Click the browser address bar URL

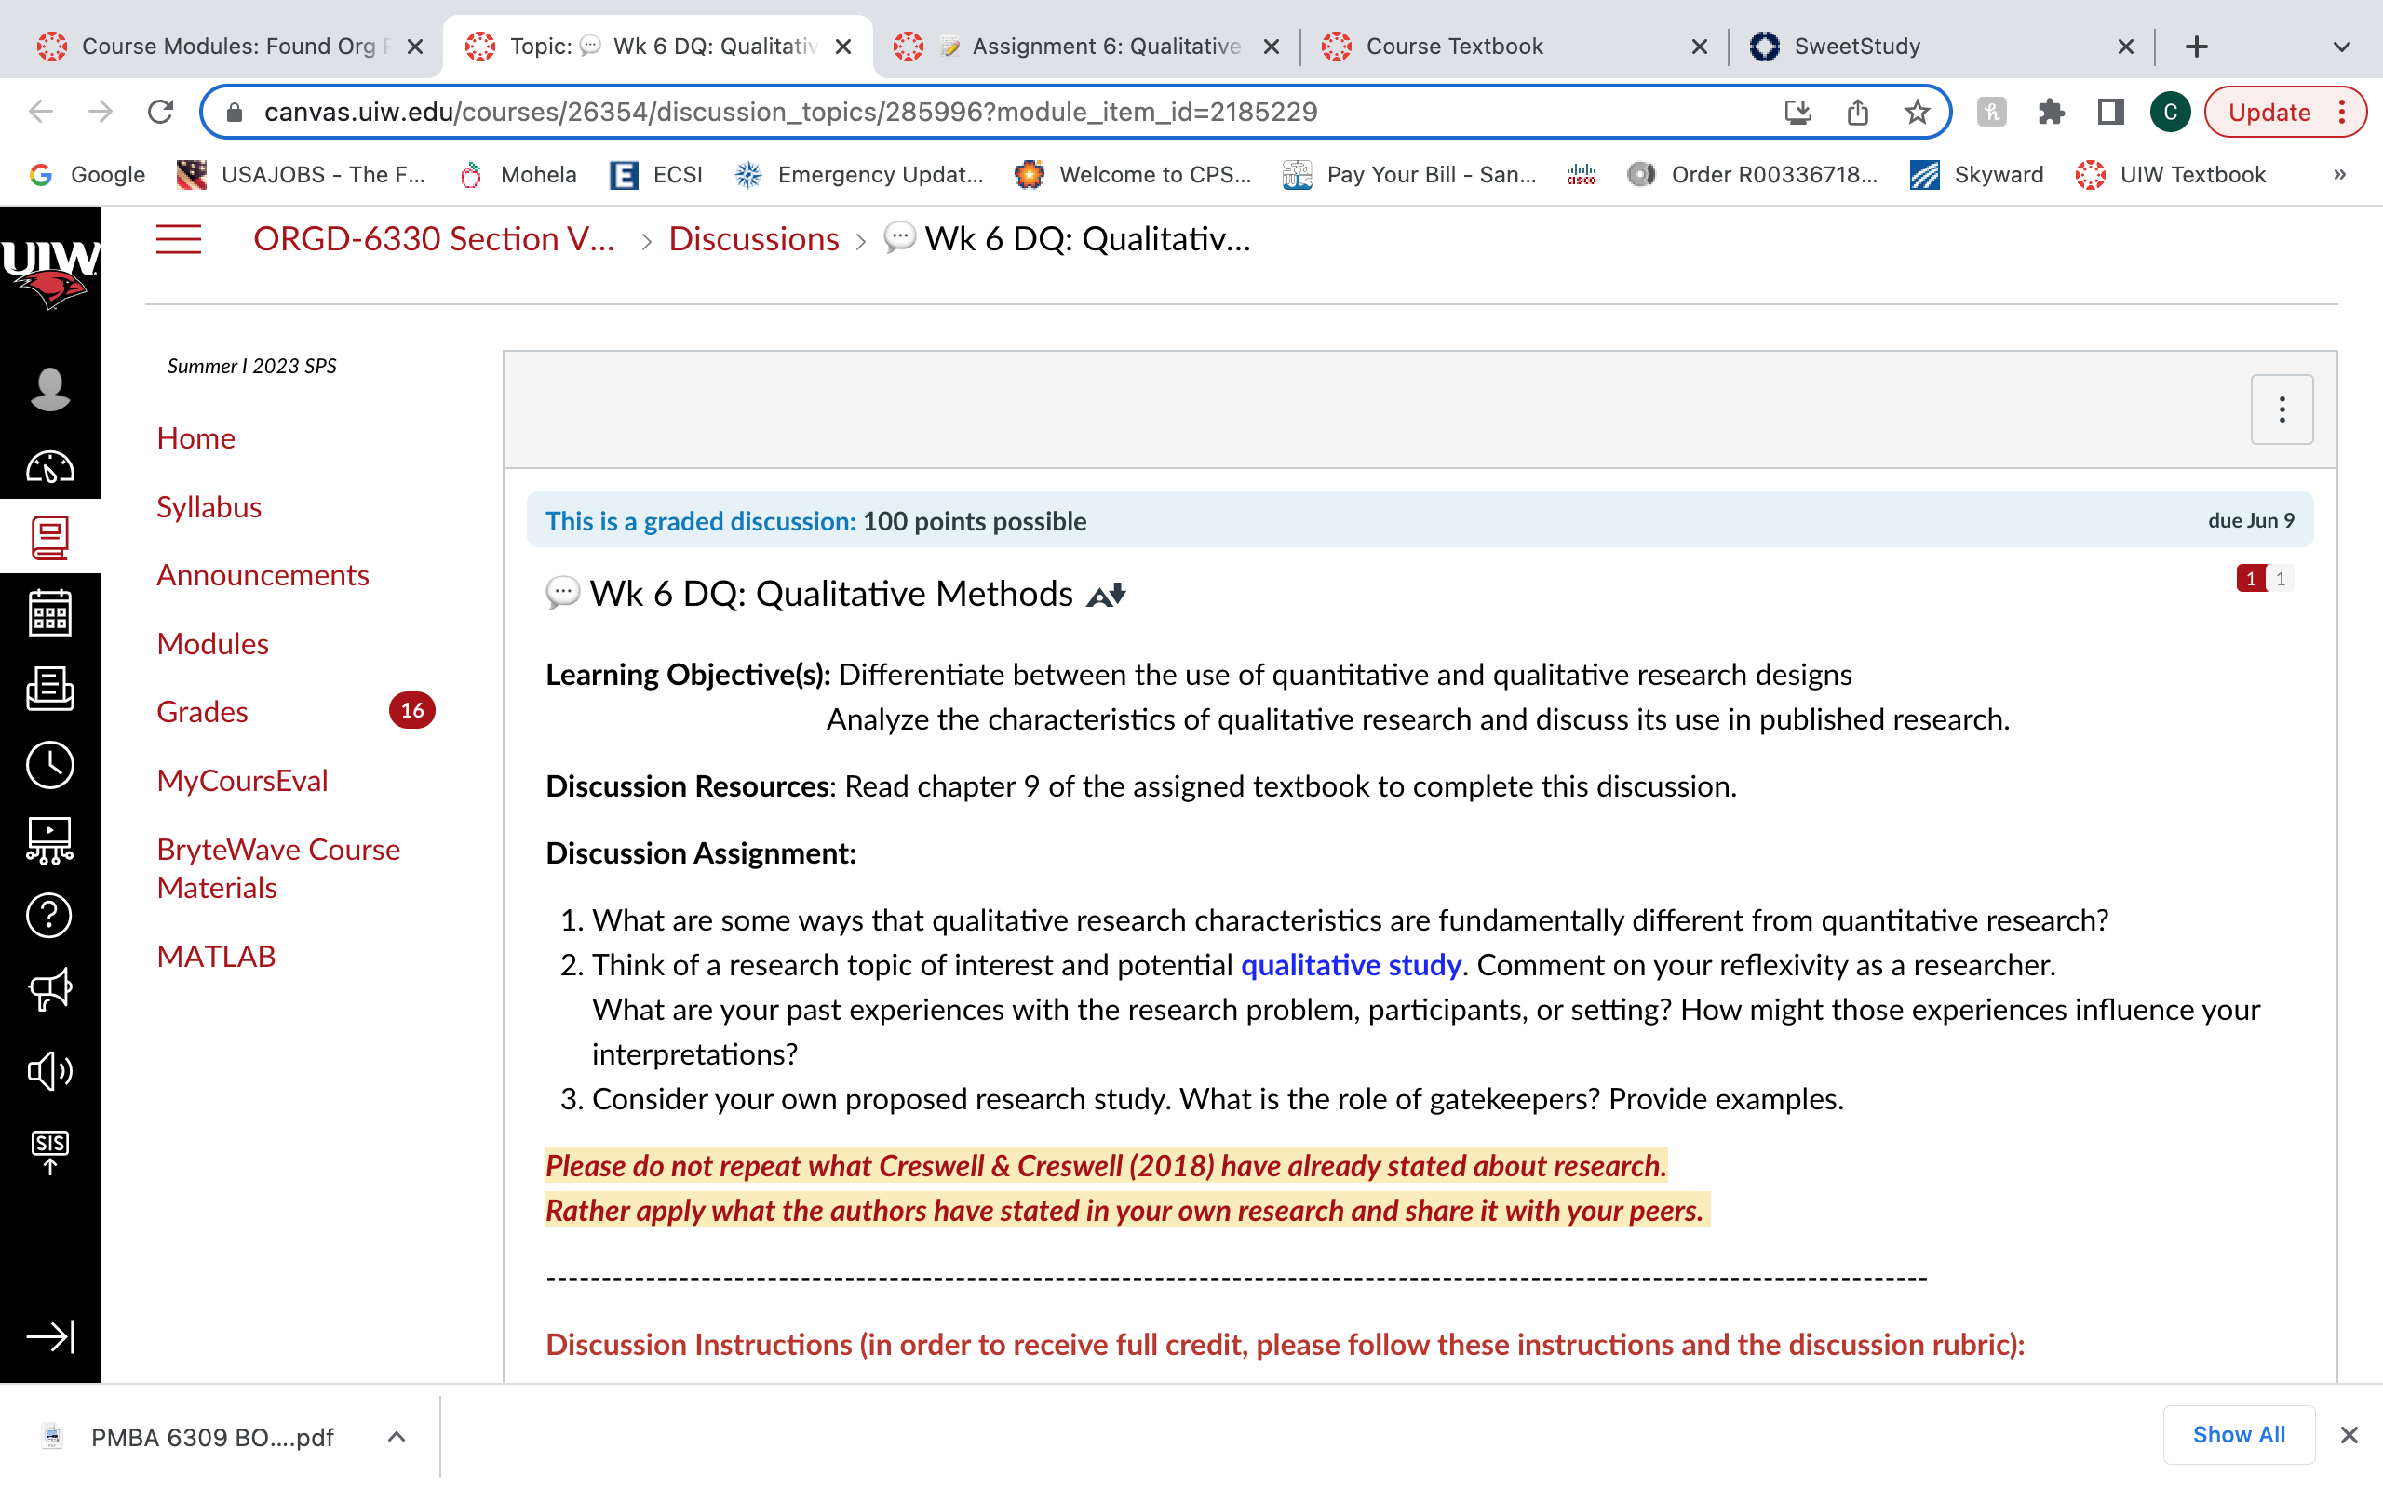tap(789, 113)
